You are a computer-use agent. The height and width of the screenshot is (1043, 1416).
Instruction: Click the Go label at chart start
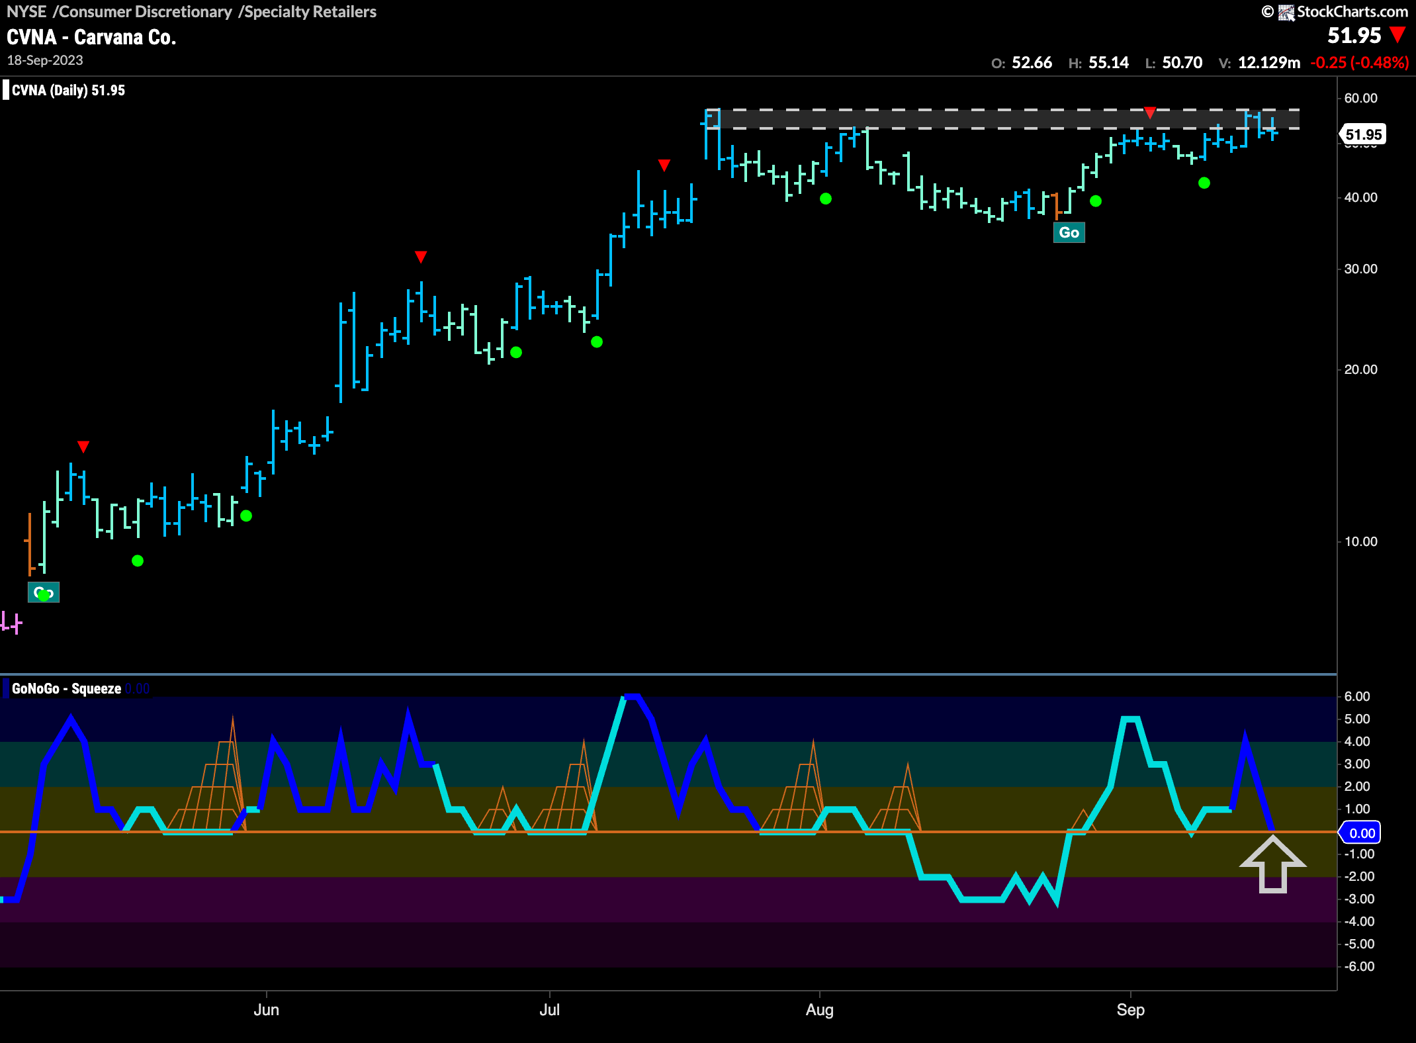tap(44, 592)
